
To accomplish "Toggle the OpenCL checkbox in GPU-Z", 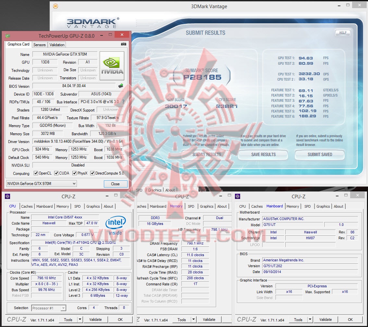I will (36, 173).
